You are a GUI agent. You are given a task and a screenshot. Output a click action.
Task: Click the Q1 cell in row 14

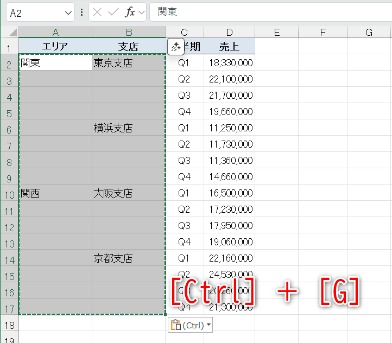(x=185, y=258)
